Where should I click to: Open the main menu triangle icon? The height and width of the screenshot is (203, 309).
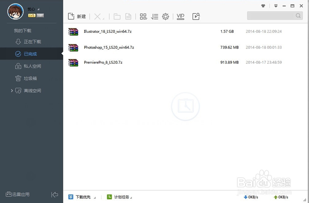276,6
